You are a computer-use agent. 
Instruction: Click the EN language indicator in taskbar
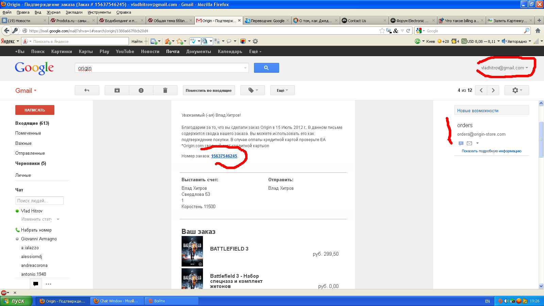click(x=488, y=301)
